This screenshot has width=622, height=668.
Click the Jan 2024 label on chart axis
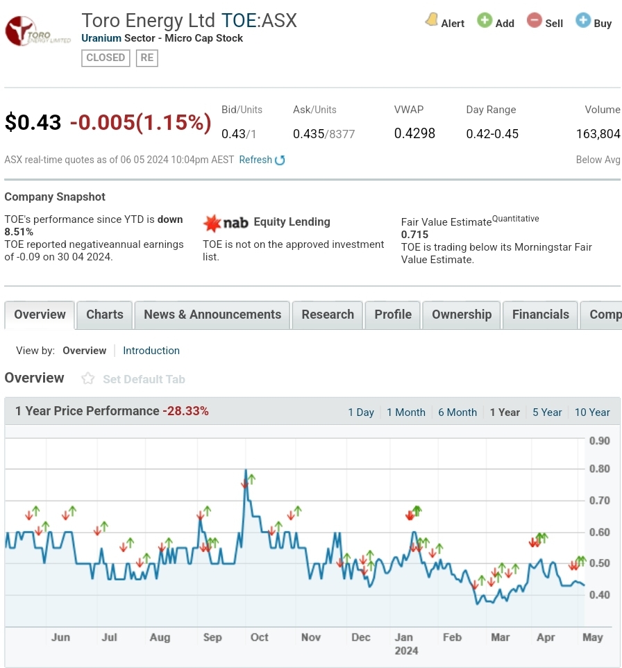[x=406, y=644]
